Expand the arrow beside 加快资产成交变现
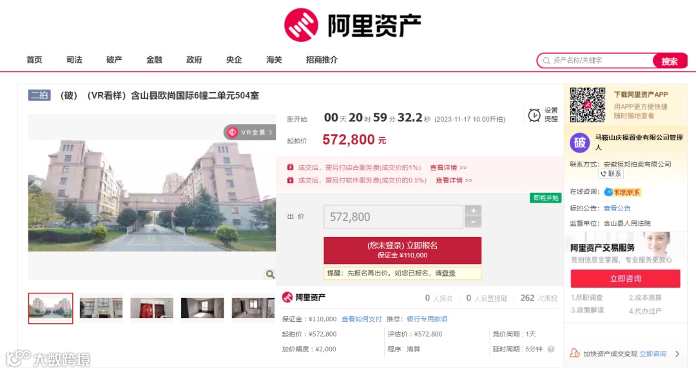This screenshot has width=696, height=372. pyautogui.click(x=677, y=354)
